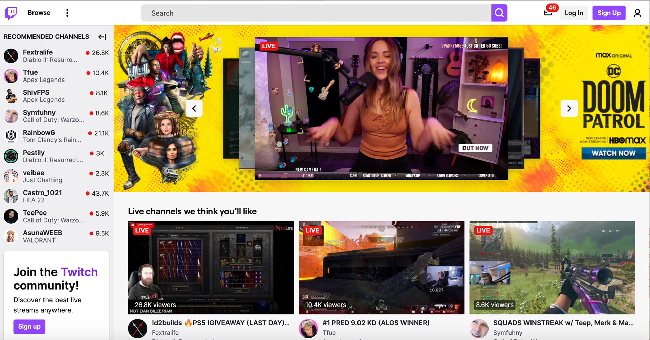Go to previous carousel stream
The height and width of the screenshot is (340, 650).
(194, 109)
